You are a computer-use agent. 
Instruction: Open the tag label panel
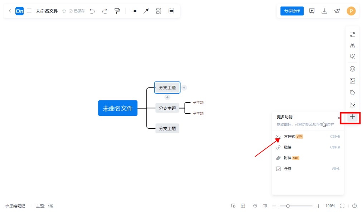352,93
